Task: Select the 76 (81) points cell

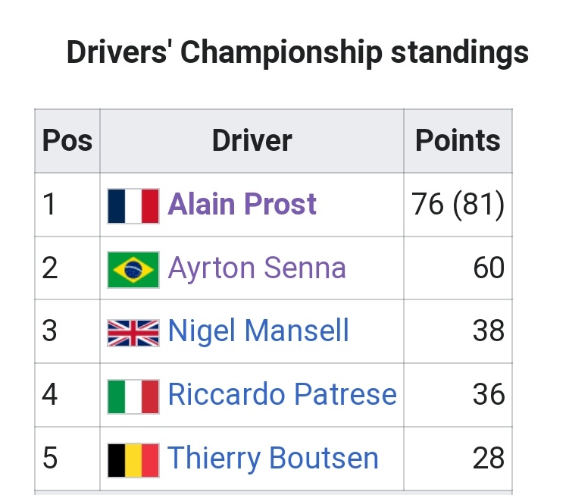Action: click(458, 205)
